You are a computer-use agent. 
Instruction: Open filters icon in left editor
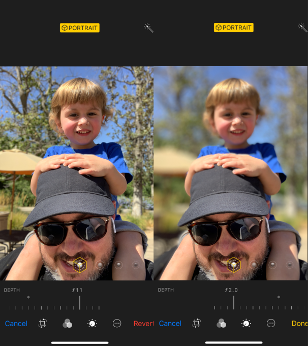click(x=67, y=323)
